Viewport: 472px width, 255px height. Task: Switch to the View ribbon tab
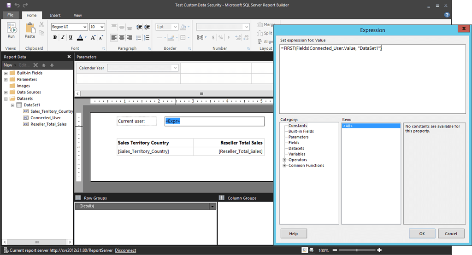[x=77, y=15]
